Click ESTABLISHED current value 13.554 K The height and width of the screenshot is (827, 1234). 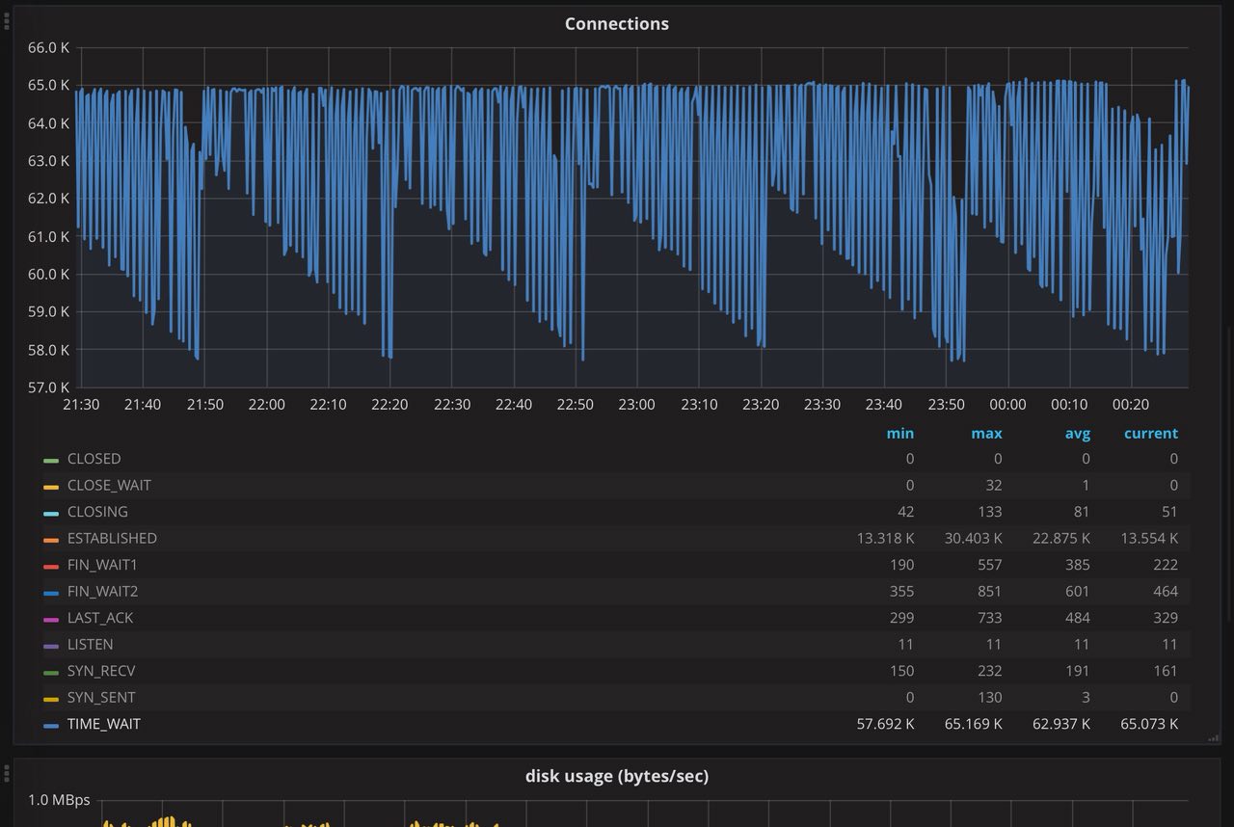(x=1149, y=539)
